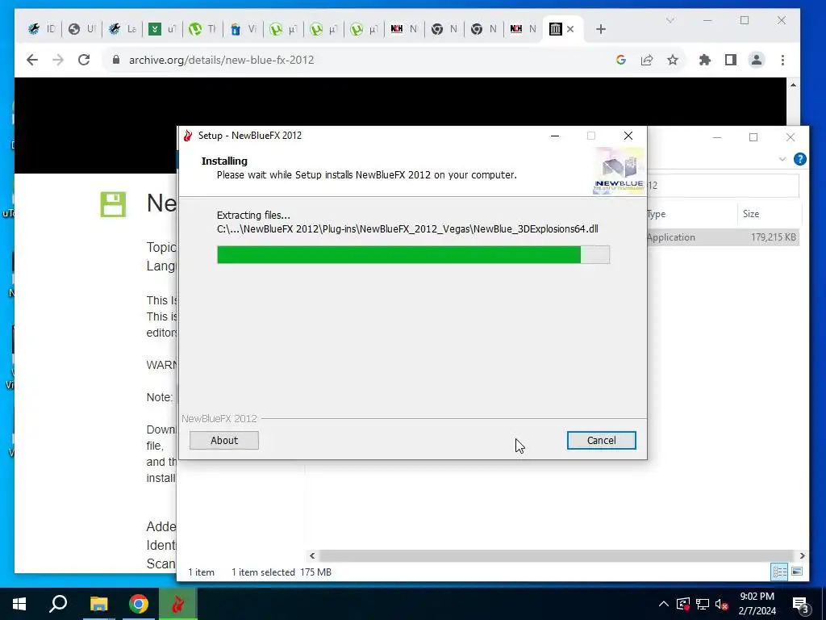Open the Chrome profile menu
The image size is (826, 620).
pos(757,60)
